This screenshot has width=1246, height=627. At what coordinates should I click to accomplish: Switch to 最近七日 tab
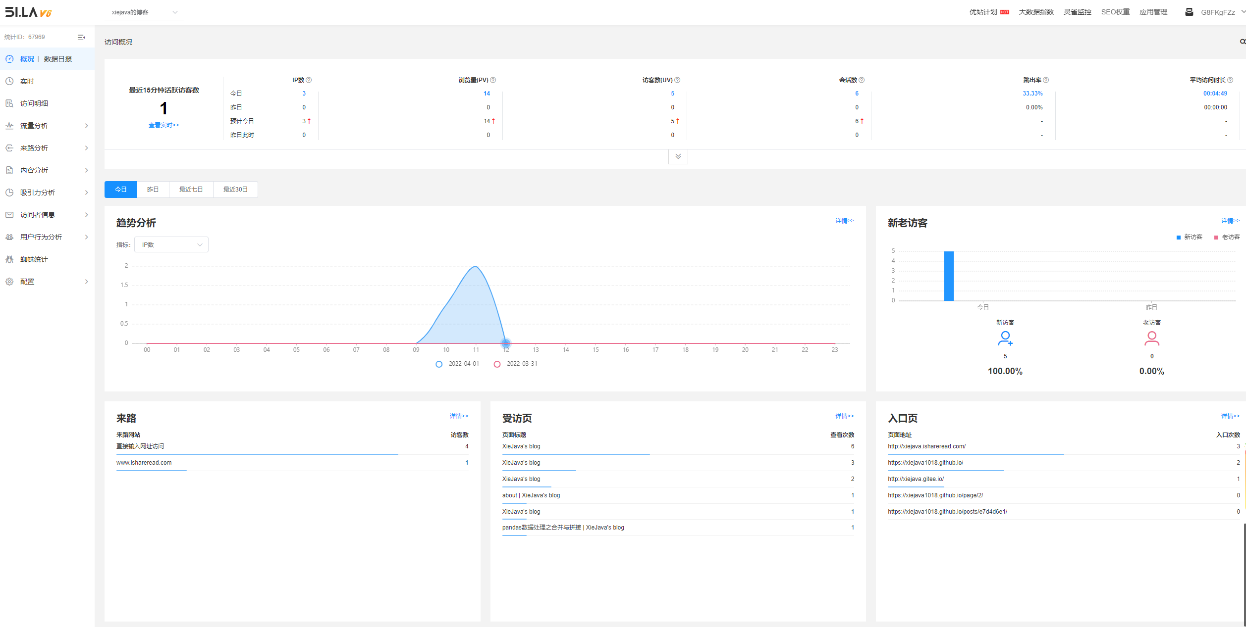[191, 190]
